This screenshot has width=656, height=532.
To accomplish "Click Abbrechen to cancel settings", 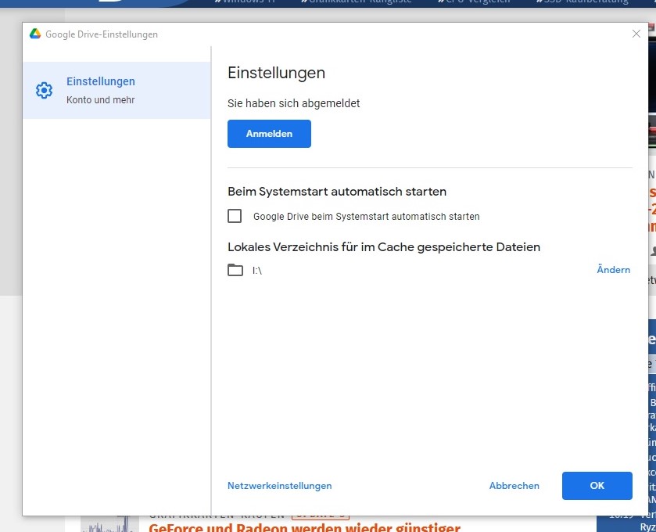I will (514, 486).
